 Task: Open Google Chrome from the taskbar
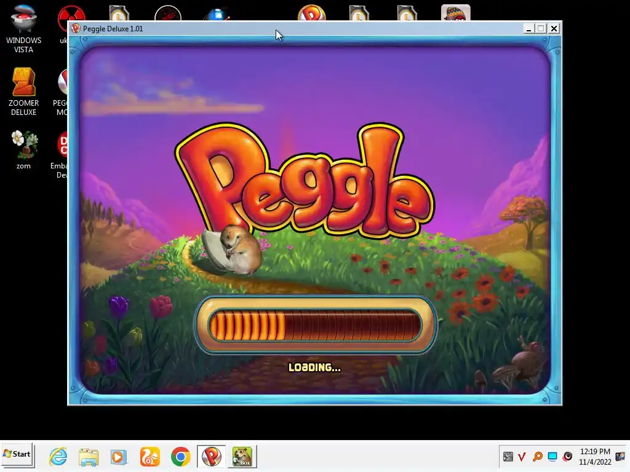coord(180,457)
